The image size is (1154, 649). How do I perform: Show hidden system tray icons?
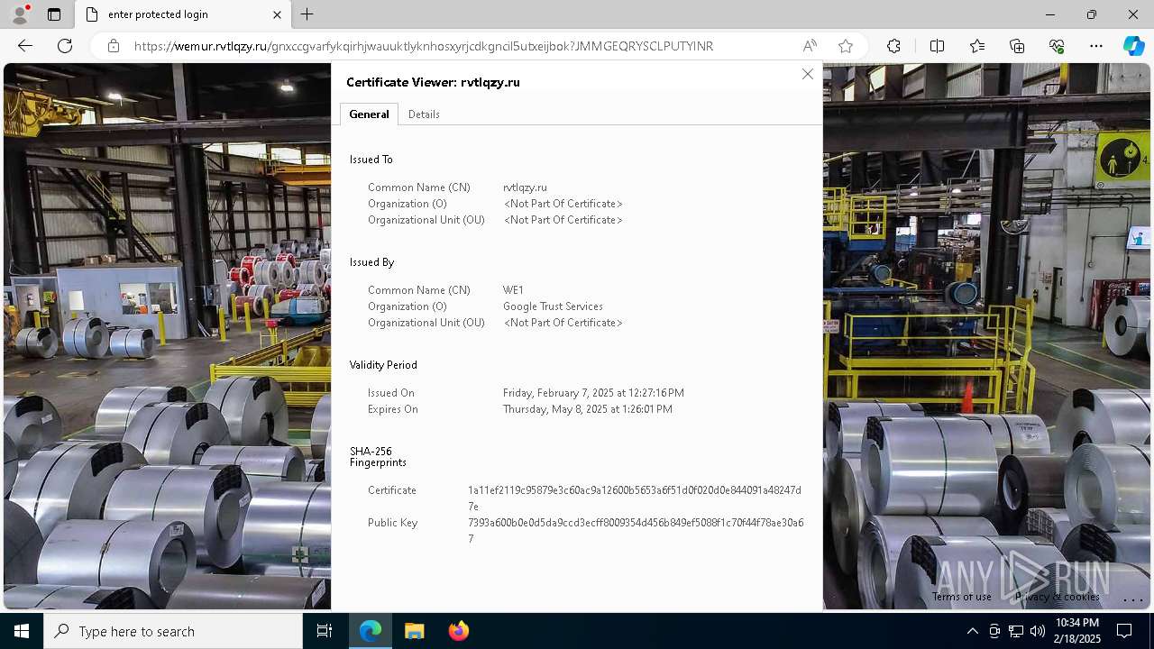(x=972, y=631)
